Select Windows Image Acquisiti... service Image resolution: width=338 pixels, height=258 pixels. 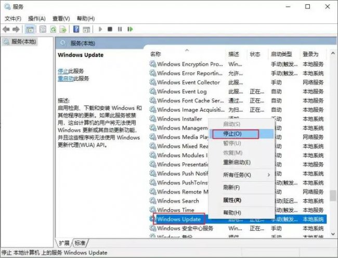click(x=238, y=110)
